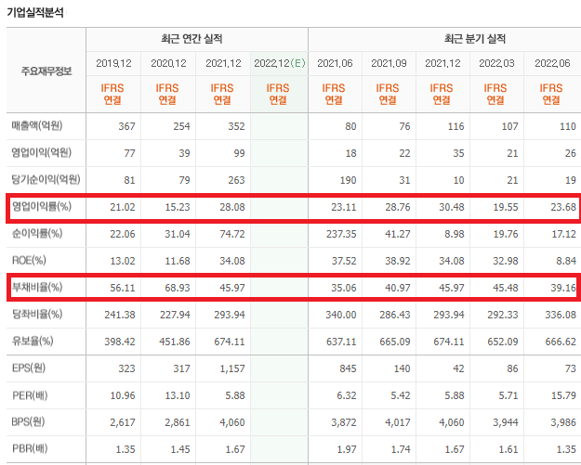Click the 30.48 operating margin value

pyautogui.click(x=452, y=207)
